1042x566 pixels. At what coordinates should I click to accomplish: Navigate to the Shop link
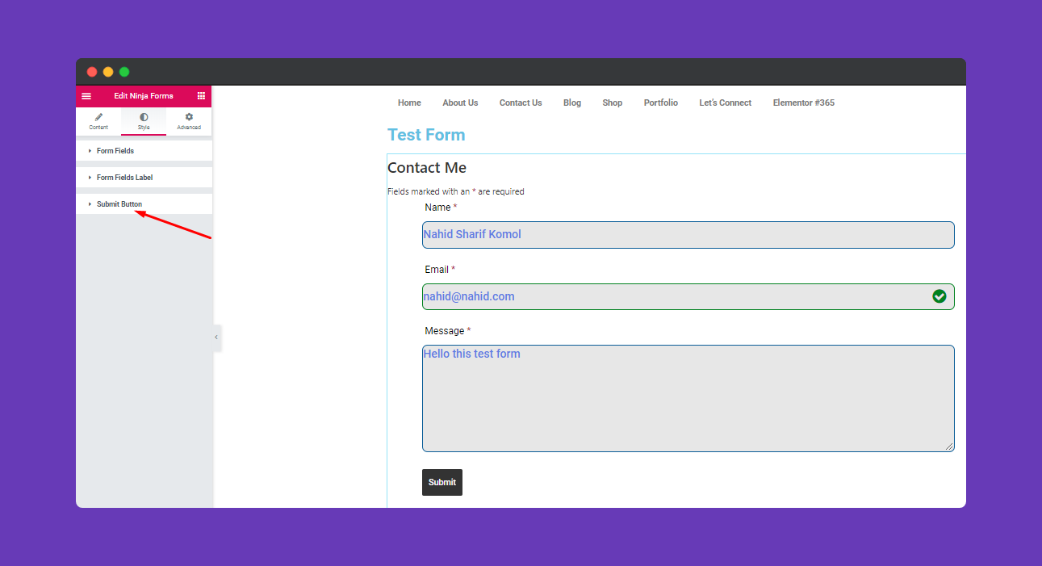coord(613,103)
